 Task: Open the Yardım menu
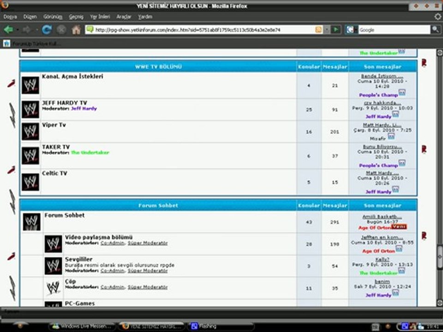(145, 17)
